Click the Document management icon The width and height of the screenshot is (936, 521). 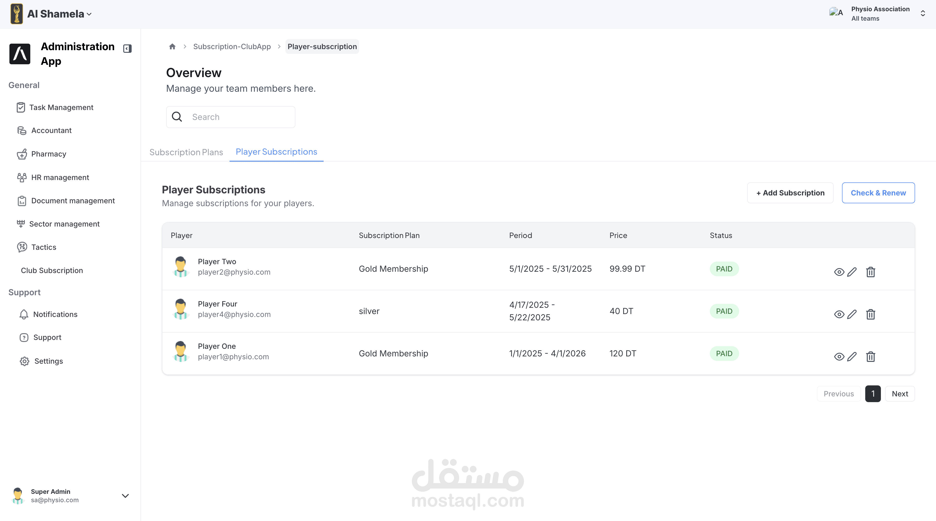(x=22, y=201)
